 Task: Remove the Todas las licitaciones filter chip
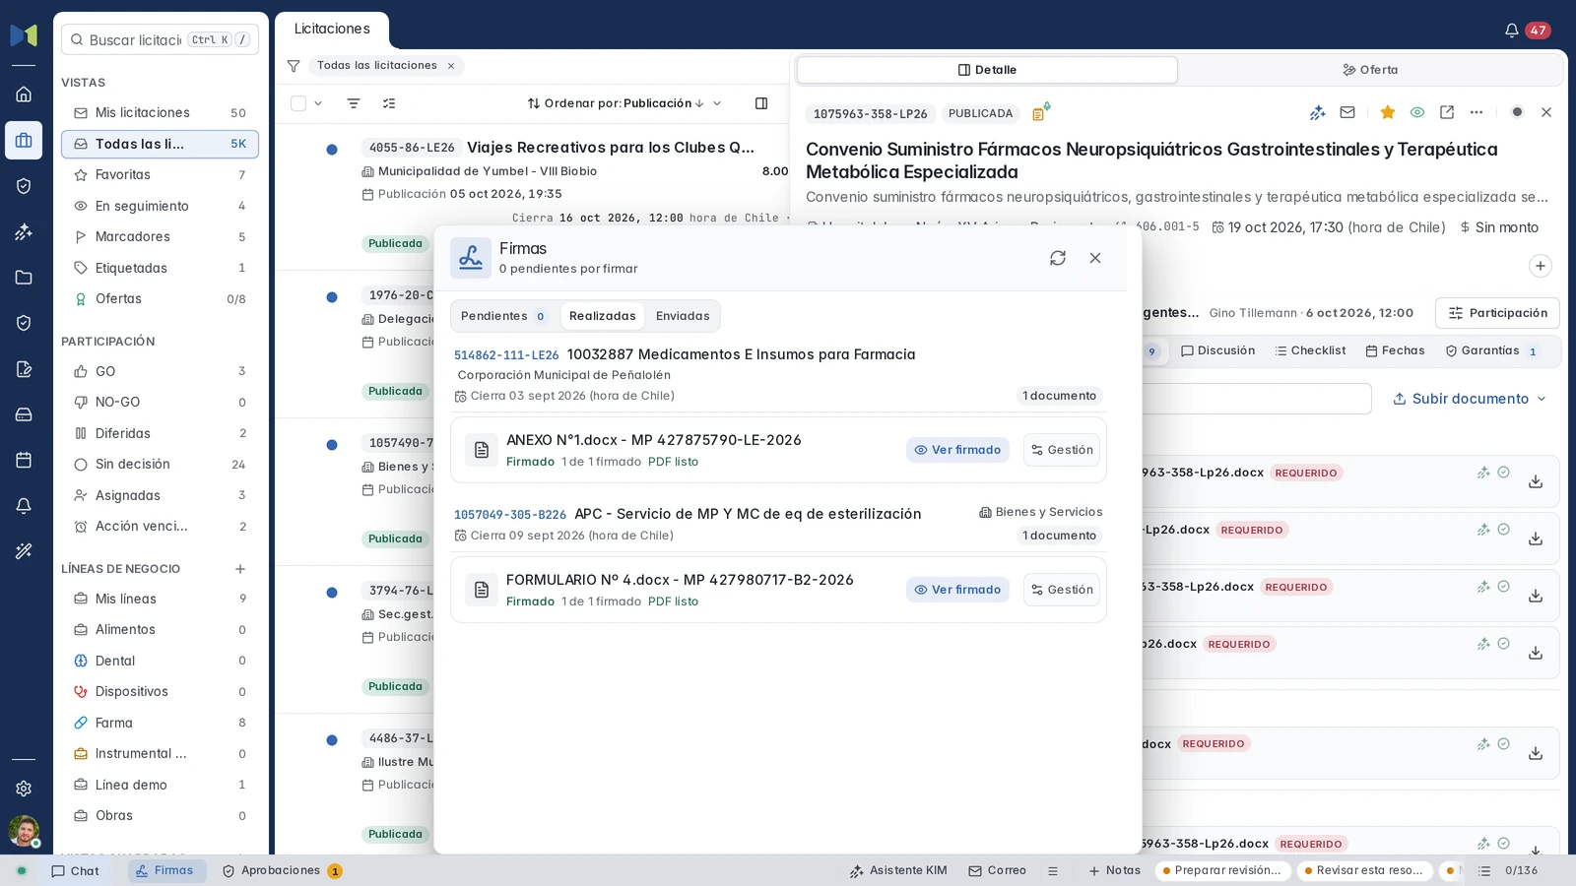point(451,66)
